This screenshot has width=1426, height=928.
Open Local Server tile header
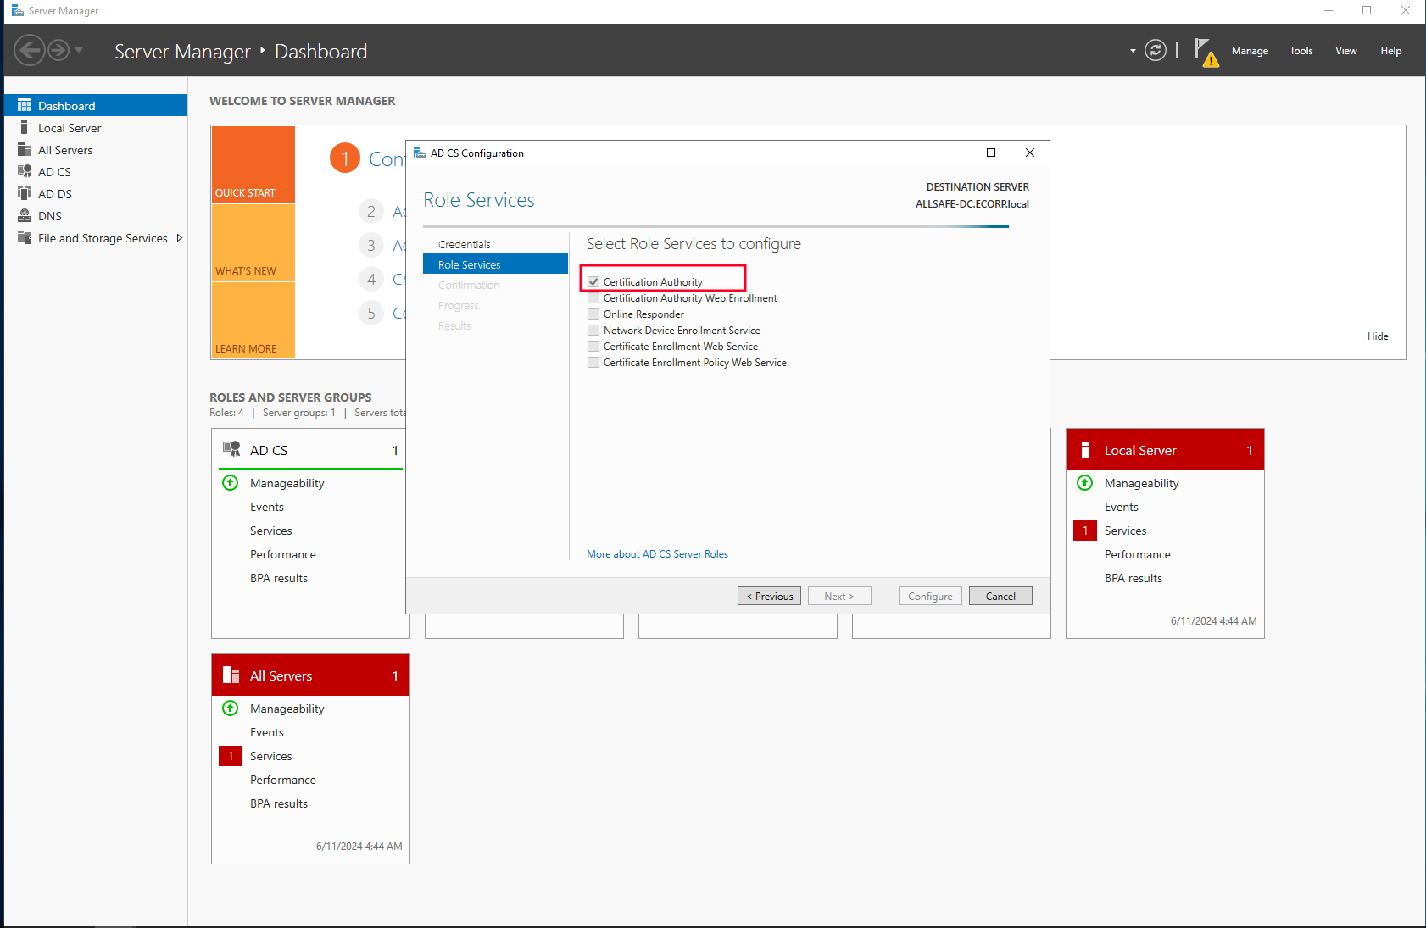(x=1165, y=450)
